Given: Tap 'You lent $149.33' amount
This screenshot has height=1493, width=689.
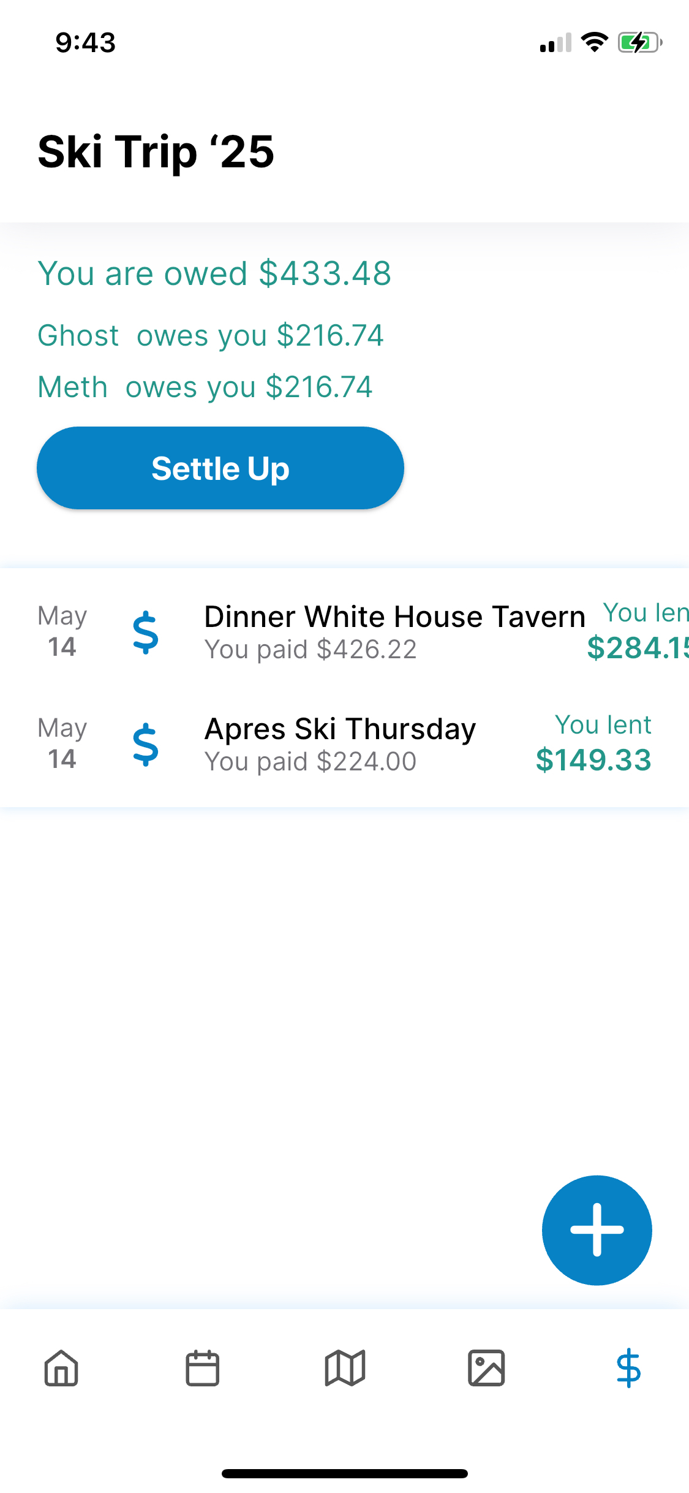Looking at the screenshot, I should [593, 743].
